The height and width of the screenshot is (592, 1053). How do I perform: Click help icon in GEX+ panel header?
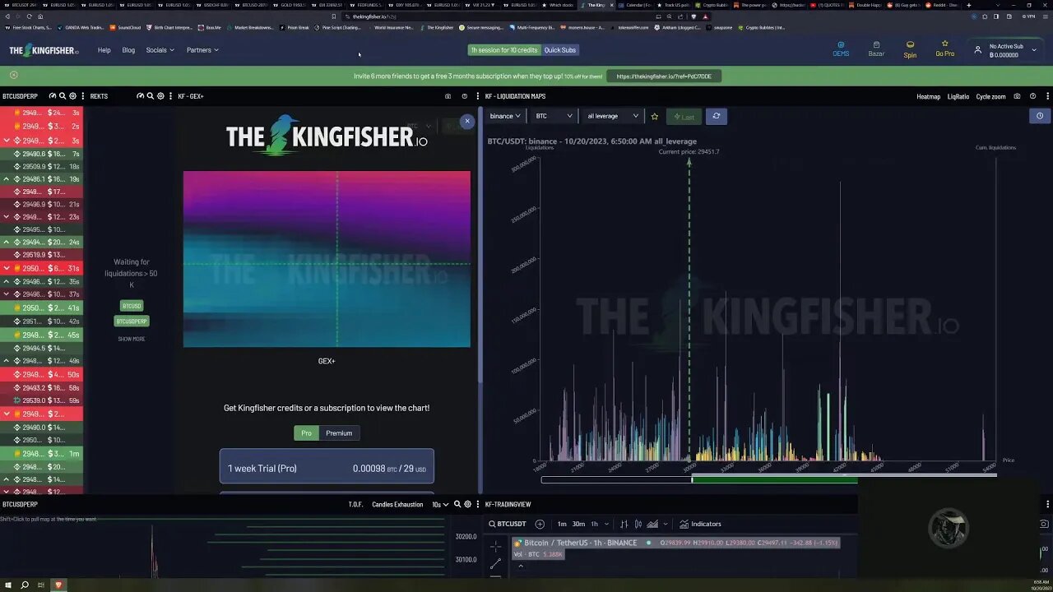tap(464, 96)
